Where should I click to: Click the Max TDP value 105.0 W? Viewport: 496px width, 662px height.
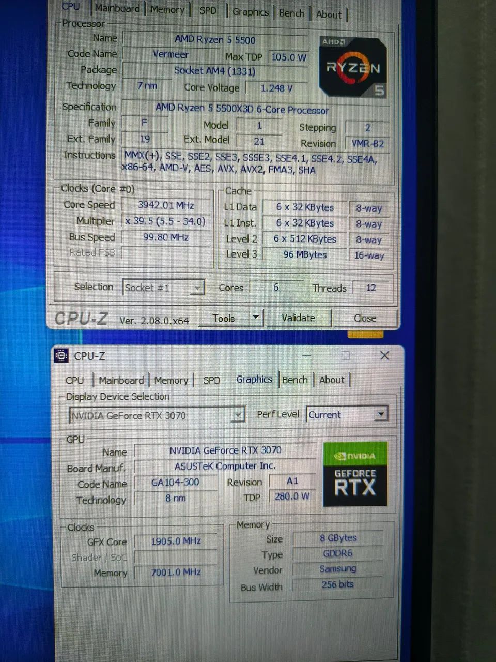coord(289,57)
